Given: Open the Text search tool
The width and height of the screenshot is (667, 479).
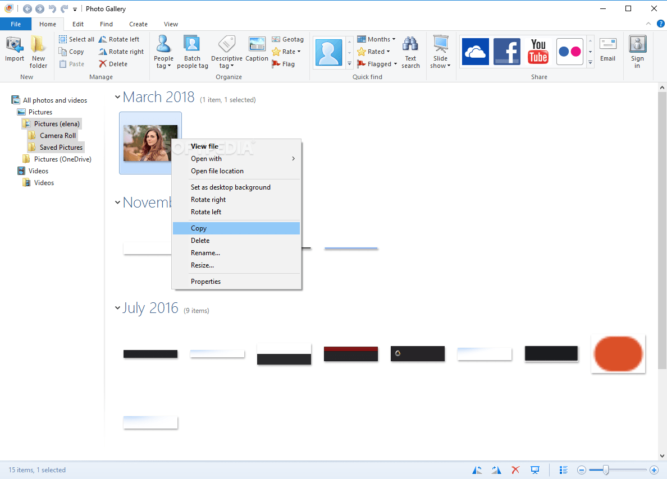Looking at the screenshot, I should point(410,52).
